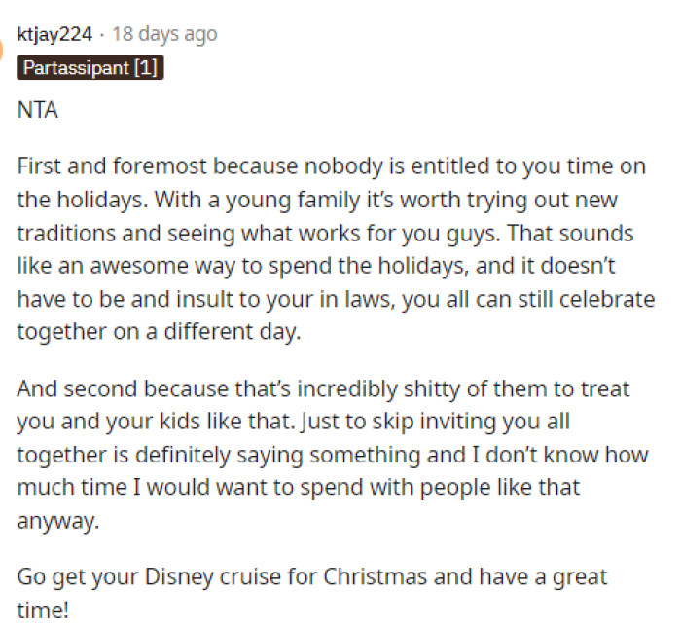Open the ktjay224 user profile
Image resolution: width=681 pixels, height=628 pixels.
pos(54,34)
